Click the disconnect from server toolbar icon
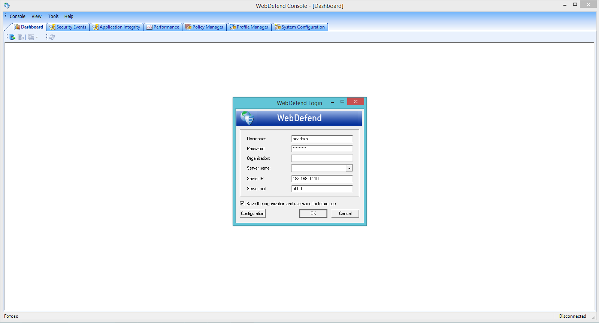599x323 pixels. point(21,37)
